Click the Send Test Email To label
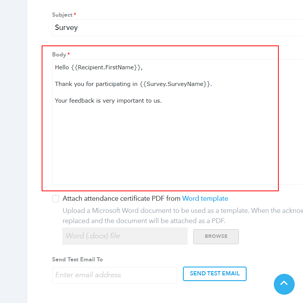Image resolution: width=303 pixels, height=303 pixels. pos(77,259)
